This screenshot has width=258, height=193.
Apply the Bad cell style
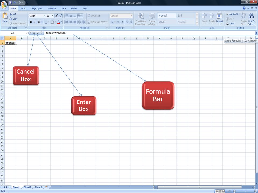(x=186, y=16)
